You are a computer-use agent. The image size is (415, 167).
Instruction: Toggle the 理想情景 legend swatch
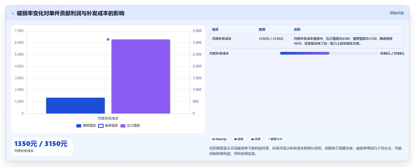coord(79,126)
